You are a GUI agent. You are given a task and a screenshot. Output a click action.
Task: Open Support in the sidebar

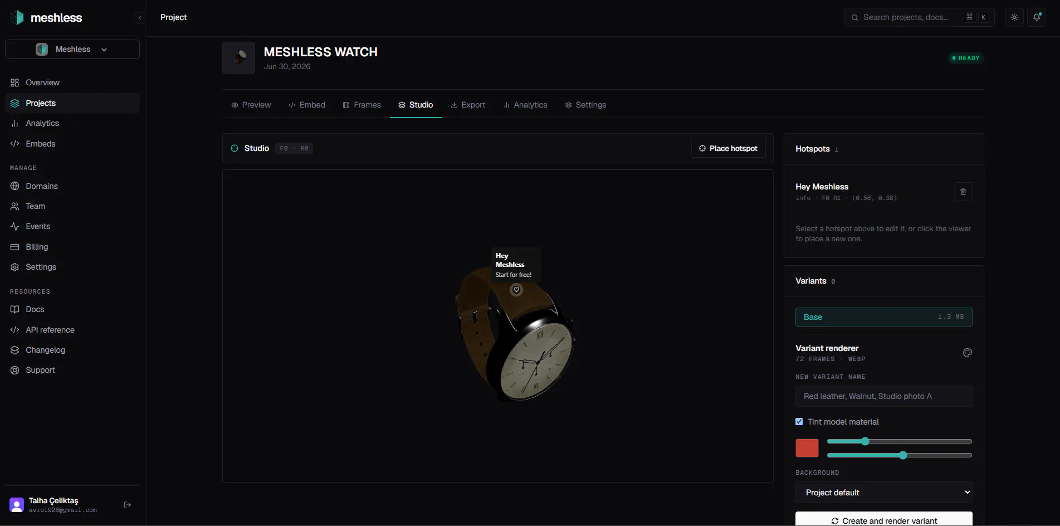pos(72,370)
